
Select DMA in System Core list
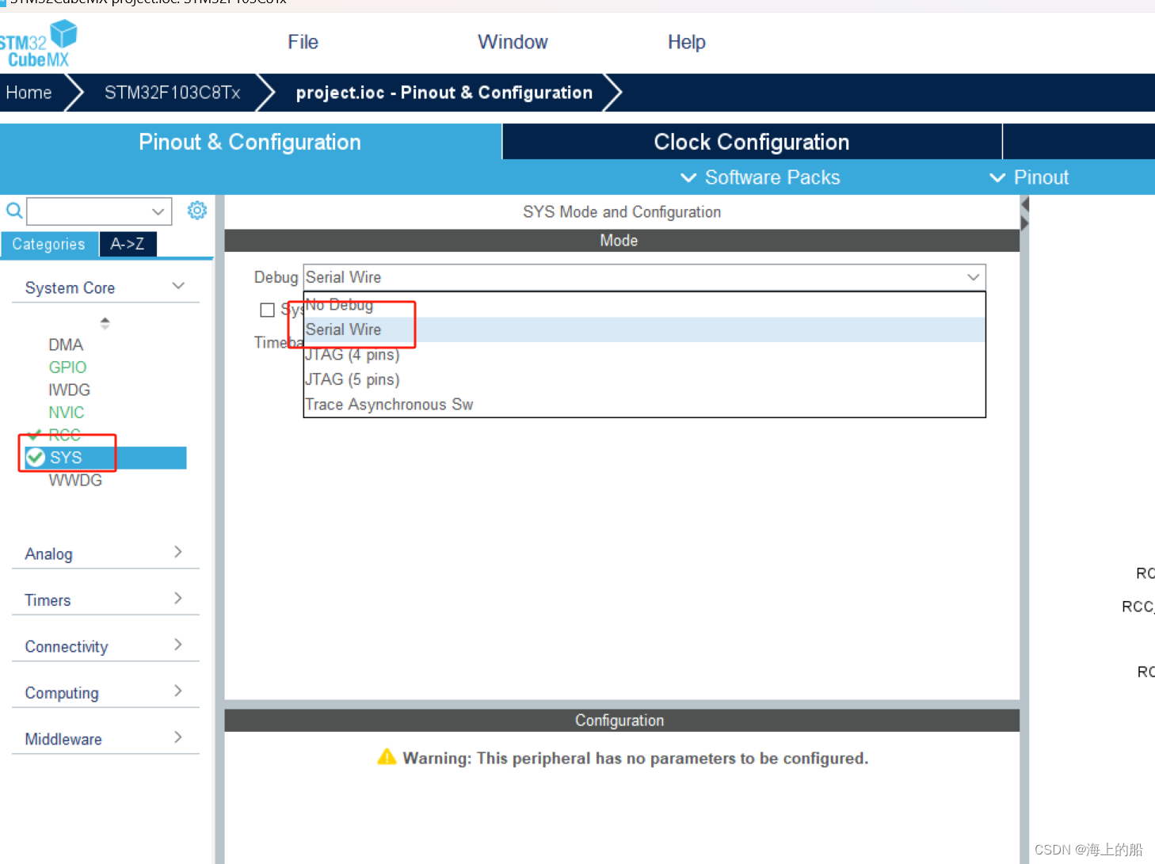pyautogui.click(x=66, y=344)
